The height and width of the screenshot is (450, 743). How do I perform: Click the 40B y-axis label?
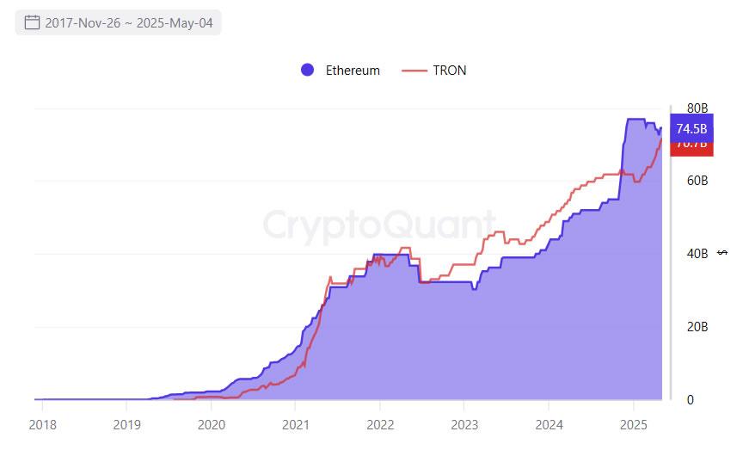(x=697, y=254)
